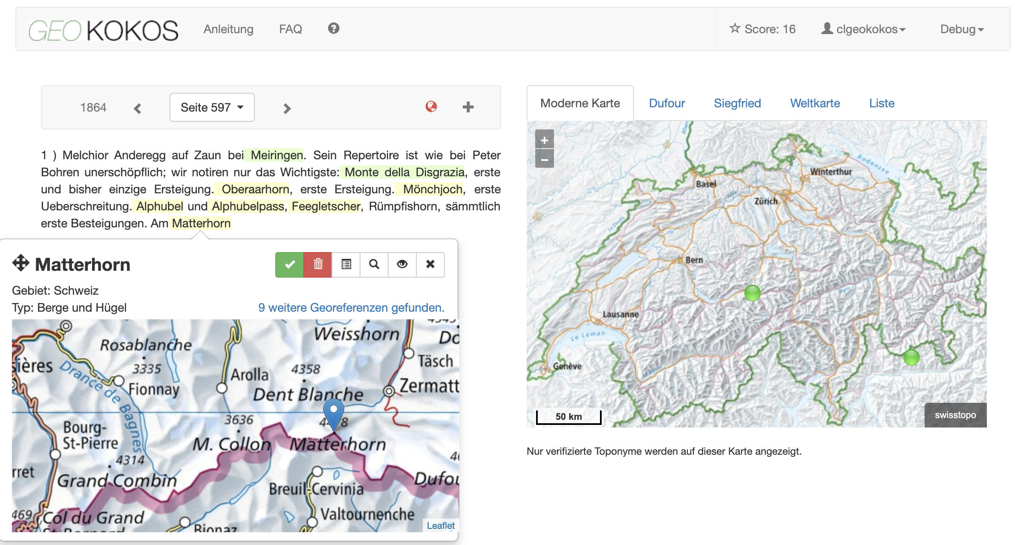Go to previous page arrow
Screen dimensions: 1015x545
tap(137, 109)
